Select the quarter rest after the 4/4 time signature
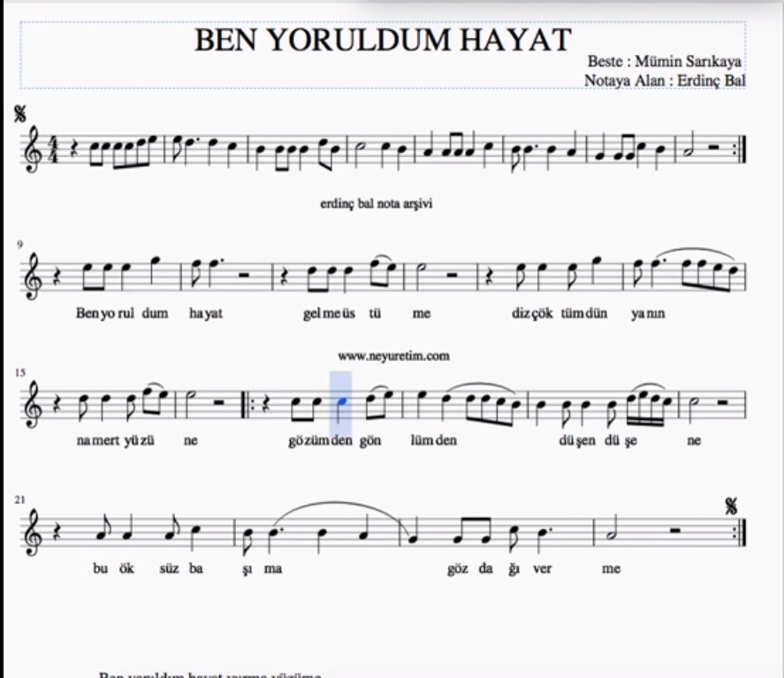784x678 pixels. (75, 149)
